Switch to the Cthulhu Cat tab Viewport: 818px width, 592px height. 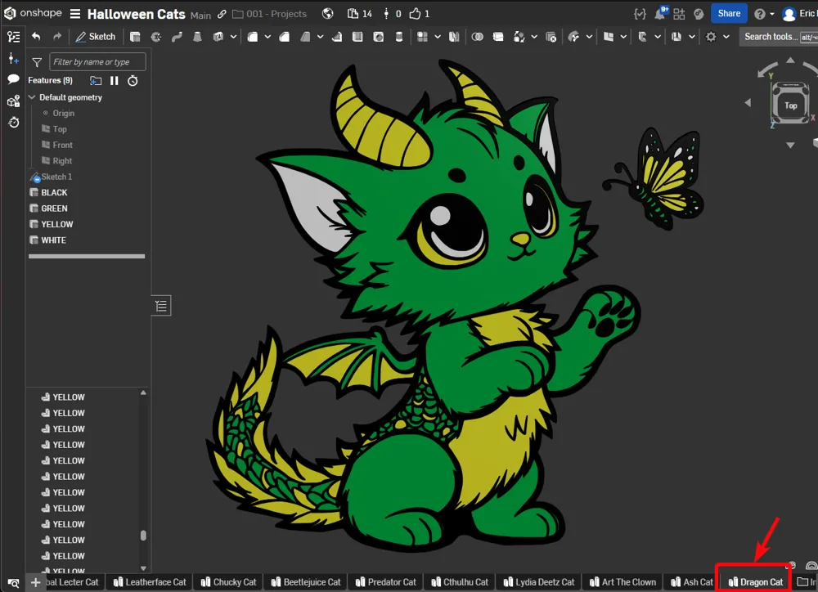(460, 582)
